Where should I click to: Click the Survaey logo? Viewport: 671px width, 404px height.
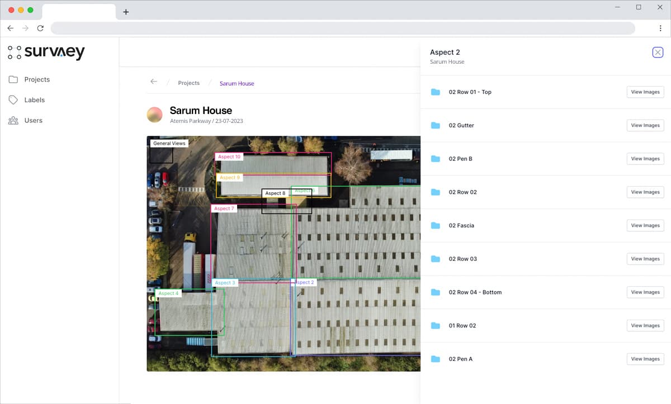point(46,53)
